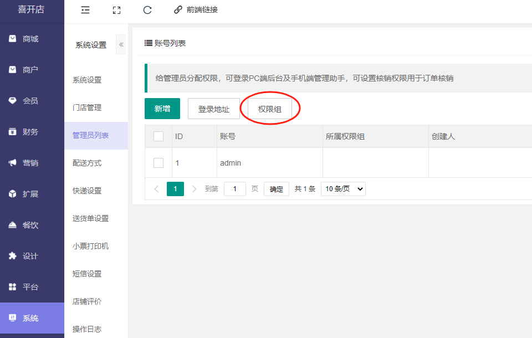The height and width of the screenshot is (338, 532).
Task: Click the 确定 pagination button
Action: pyautogui.click(x=276, y=189)
